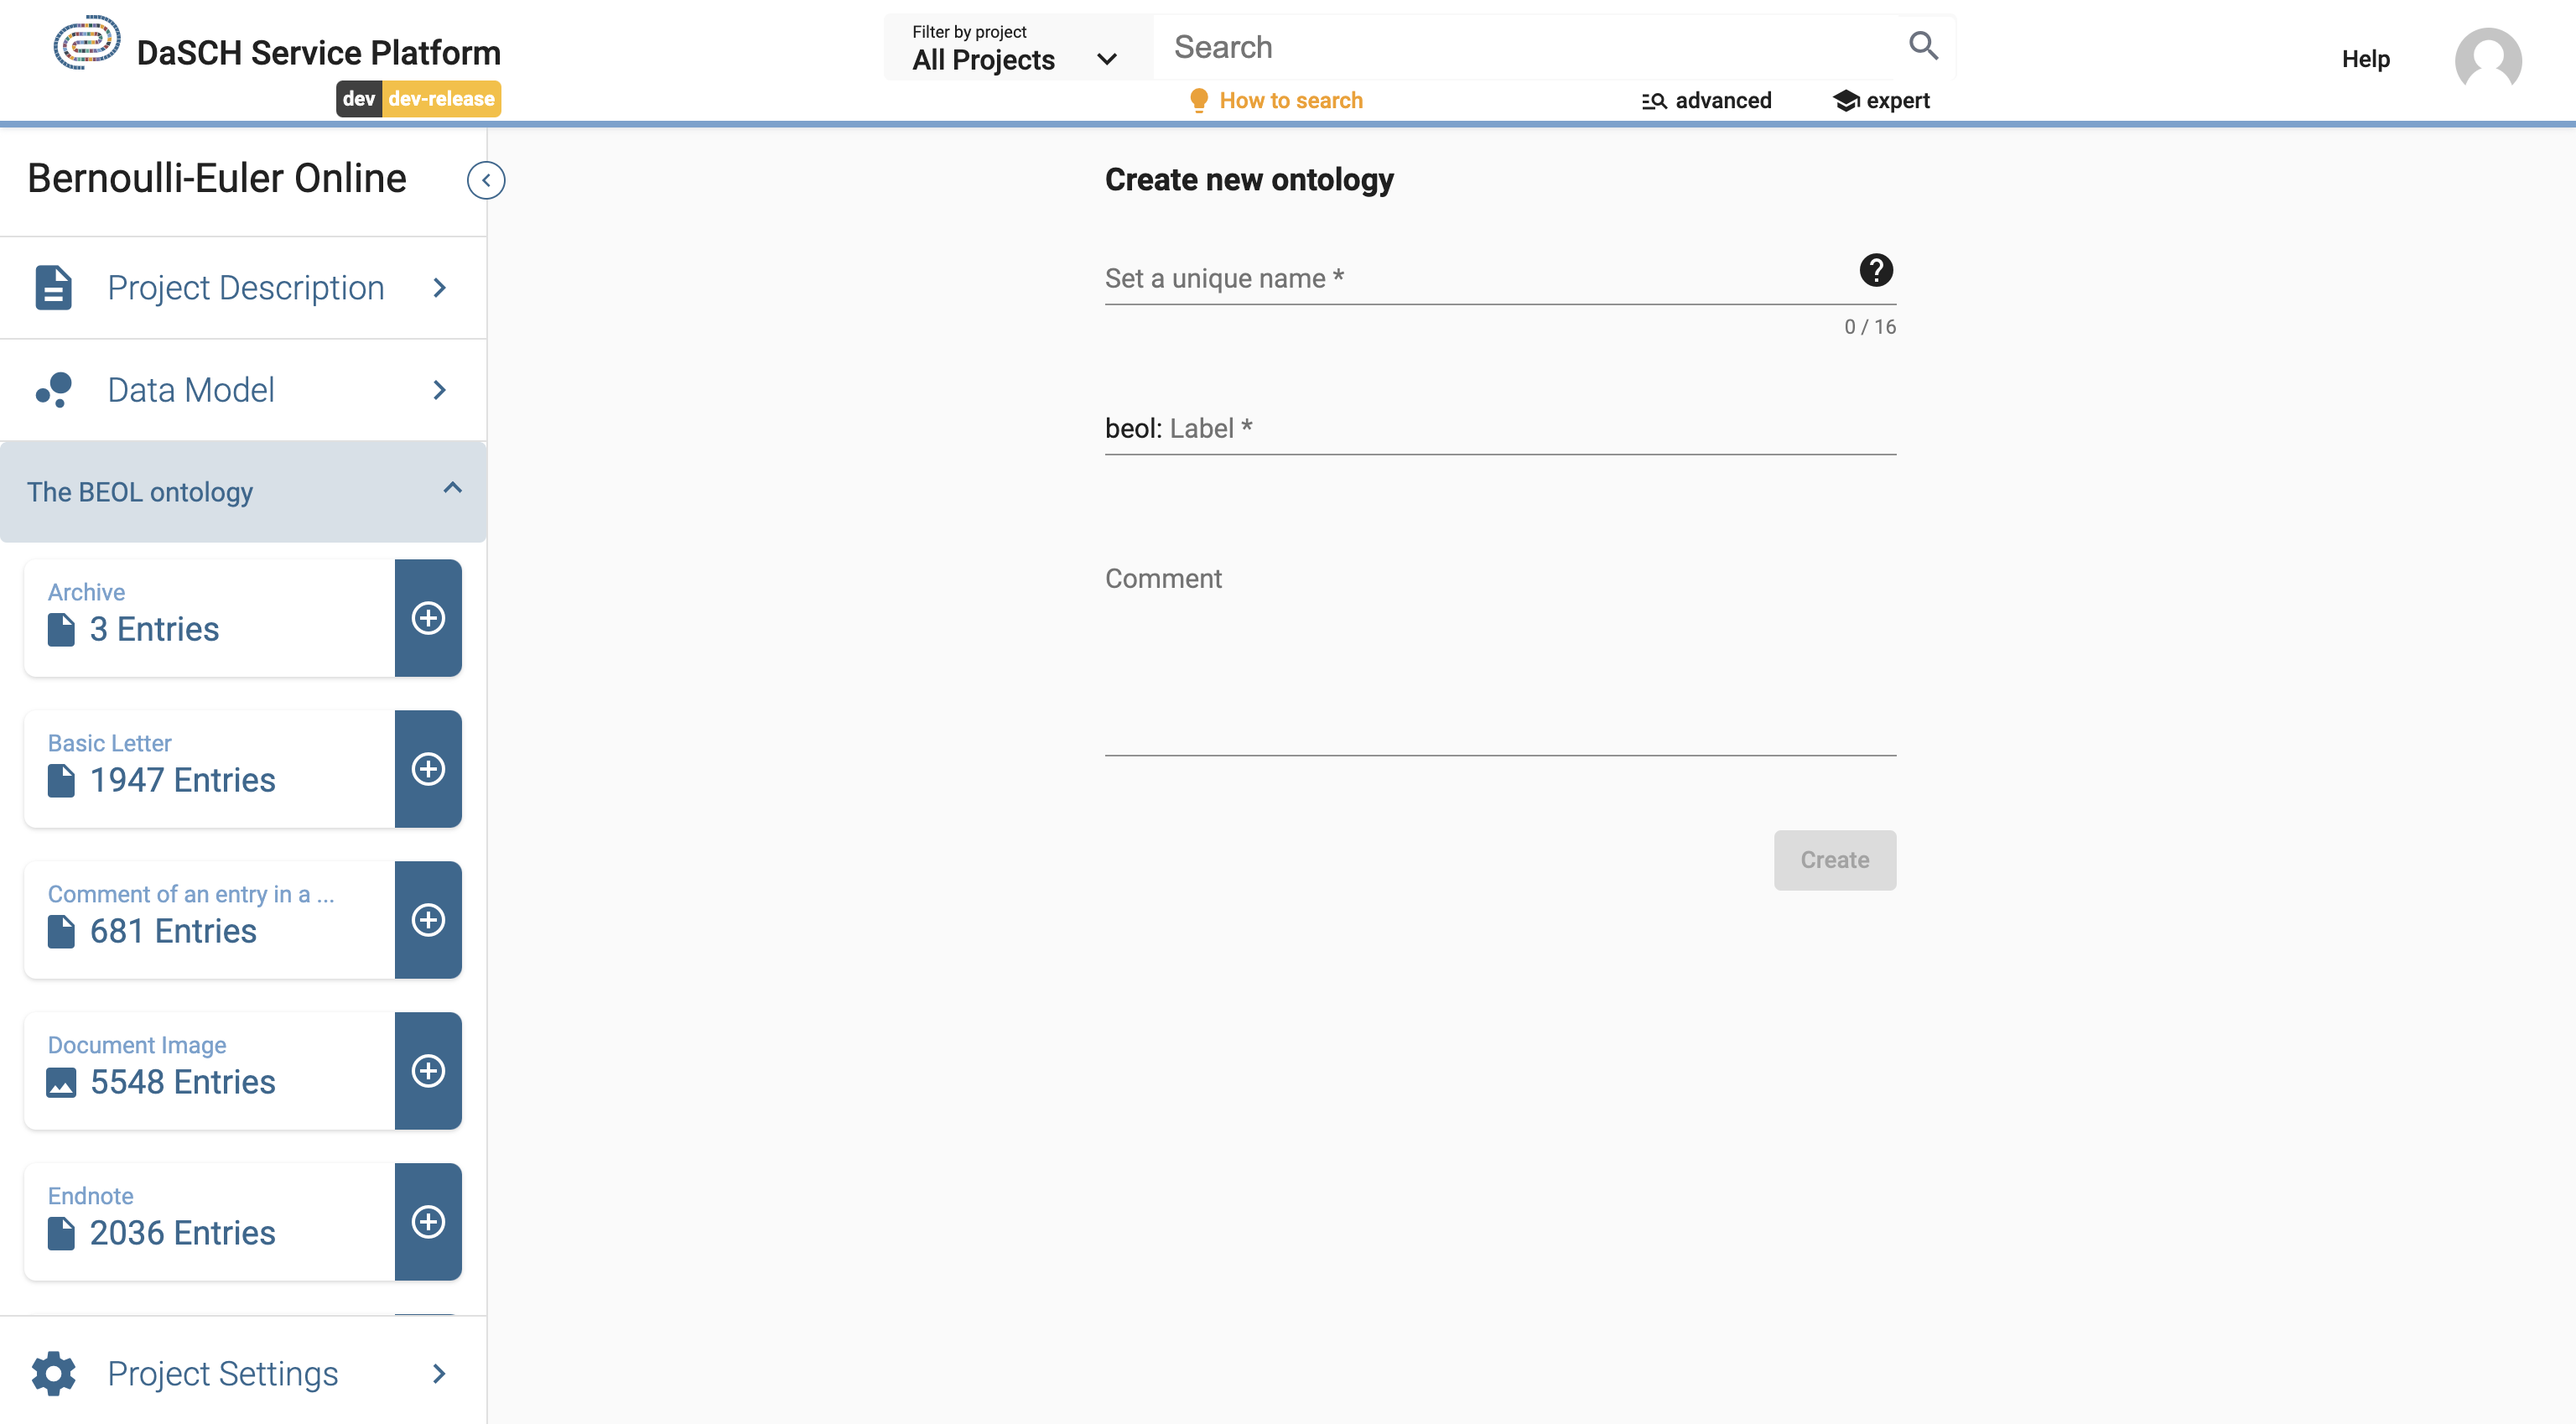Image resolution: width=2576 pixels, height=1424 pixels.
Task: Toggle the expert search mode
Action: coord(1878,100)
